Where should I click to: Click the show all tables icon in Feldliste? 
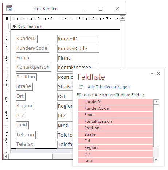click(x=81, y=87)
